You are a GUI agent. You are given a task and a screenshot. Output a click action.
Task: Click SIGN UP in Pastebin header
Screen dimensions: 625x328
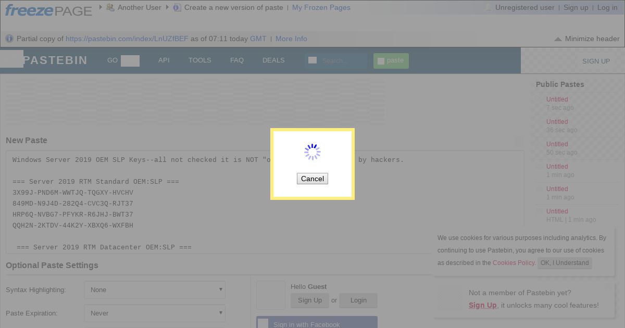pos(596,61)
